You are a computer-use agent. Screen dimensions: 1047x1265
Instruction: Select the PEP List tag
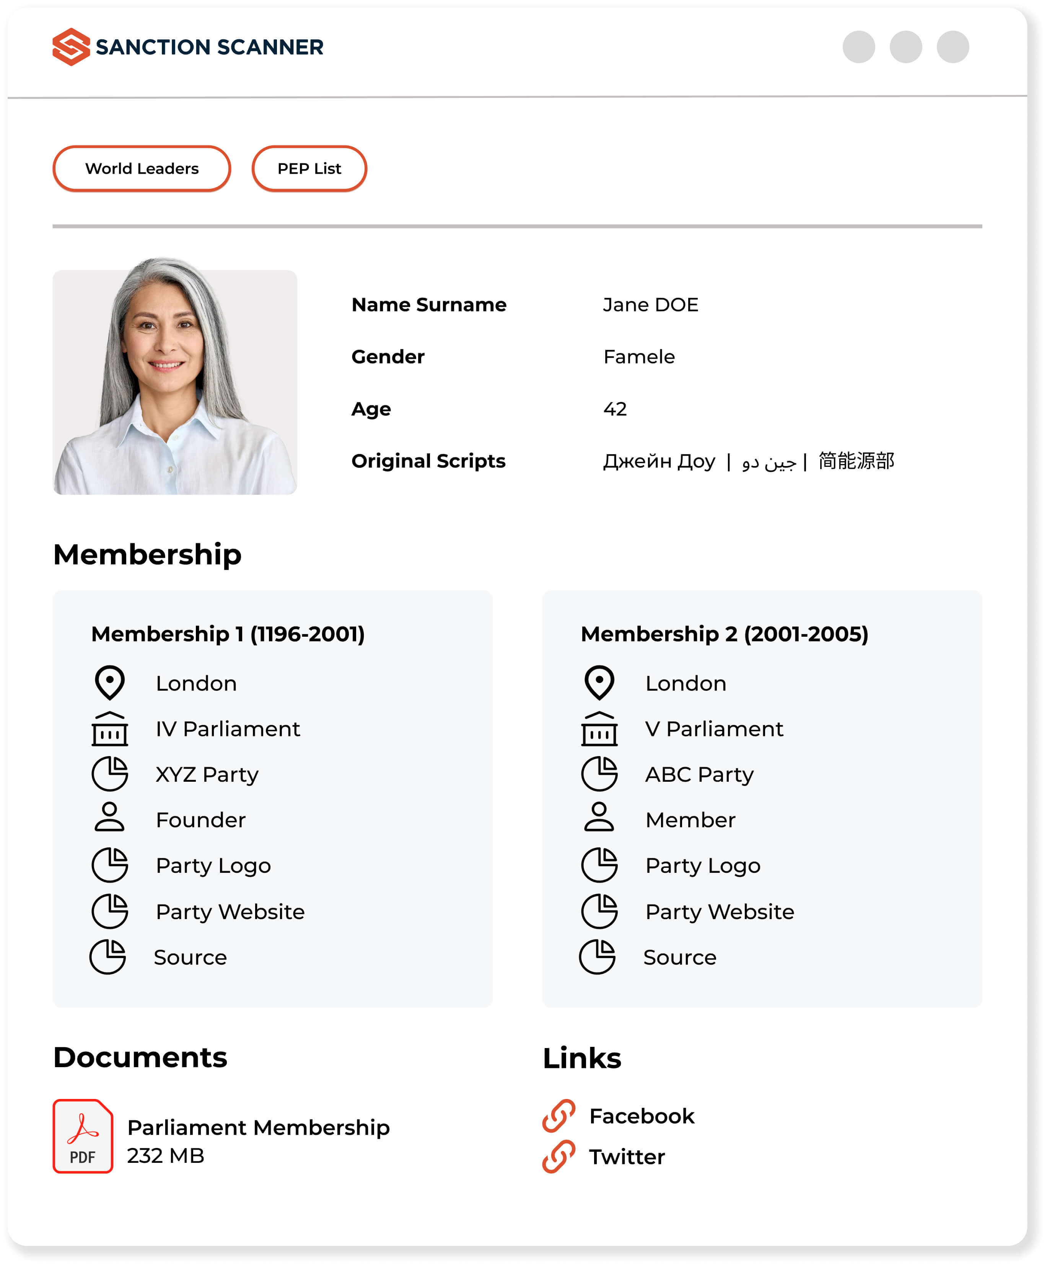(309, 169)
